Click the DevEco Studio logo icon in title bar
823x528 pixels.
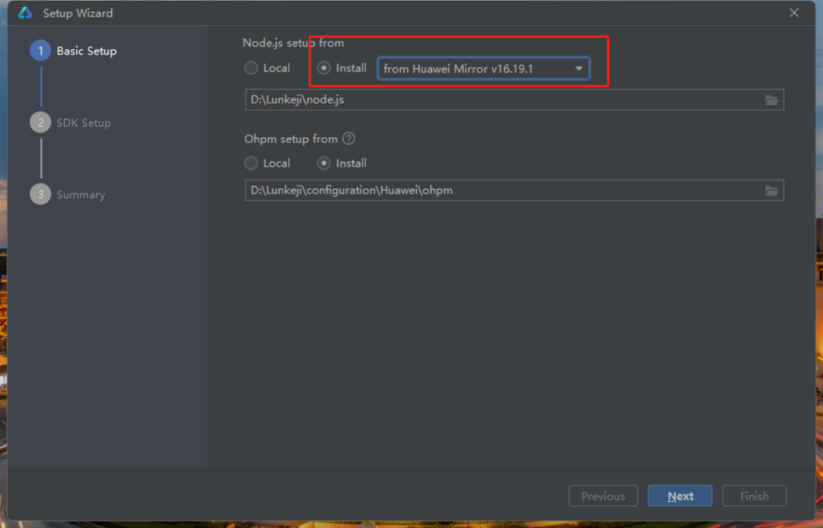[x=25, y=13]
